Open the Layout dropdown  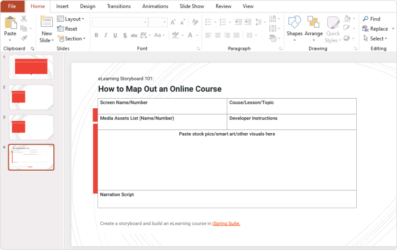tap(70, 19)
